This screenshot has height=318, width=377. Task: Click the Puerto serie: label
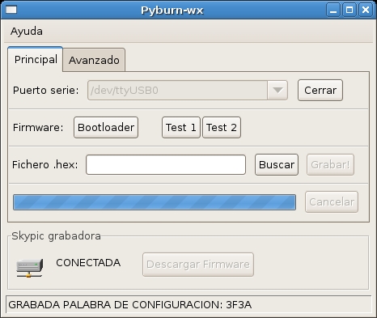coord(46,91)
